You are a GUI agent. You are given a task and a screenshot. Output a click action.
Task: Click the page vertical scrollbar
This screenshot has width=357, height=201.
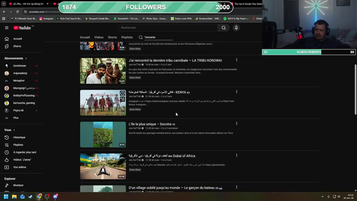tap(355, 89)
